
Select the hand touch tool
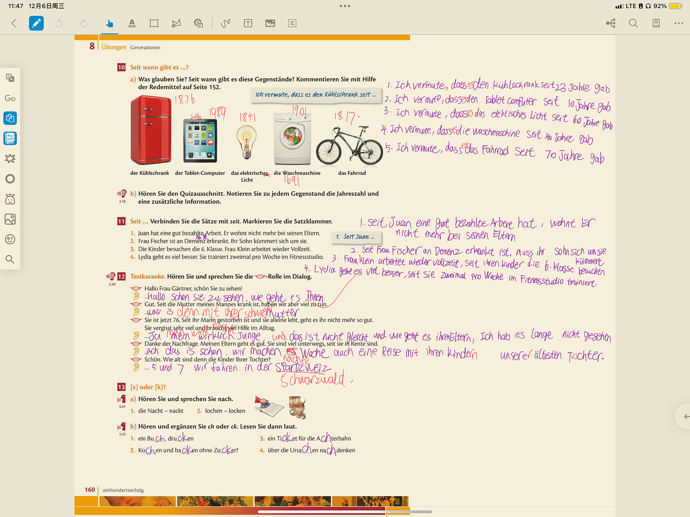(x=109, y=23)
